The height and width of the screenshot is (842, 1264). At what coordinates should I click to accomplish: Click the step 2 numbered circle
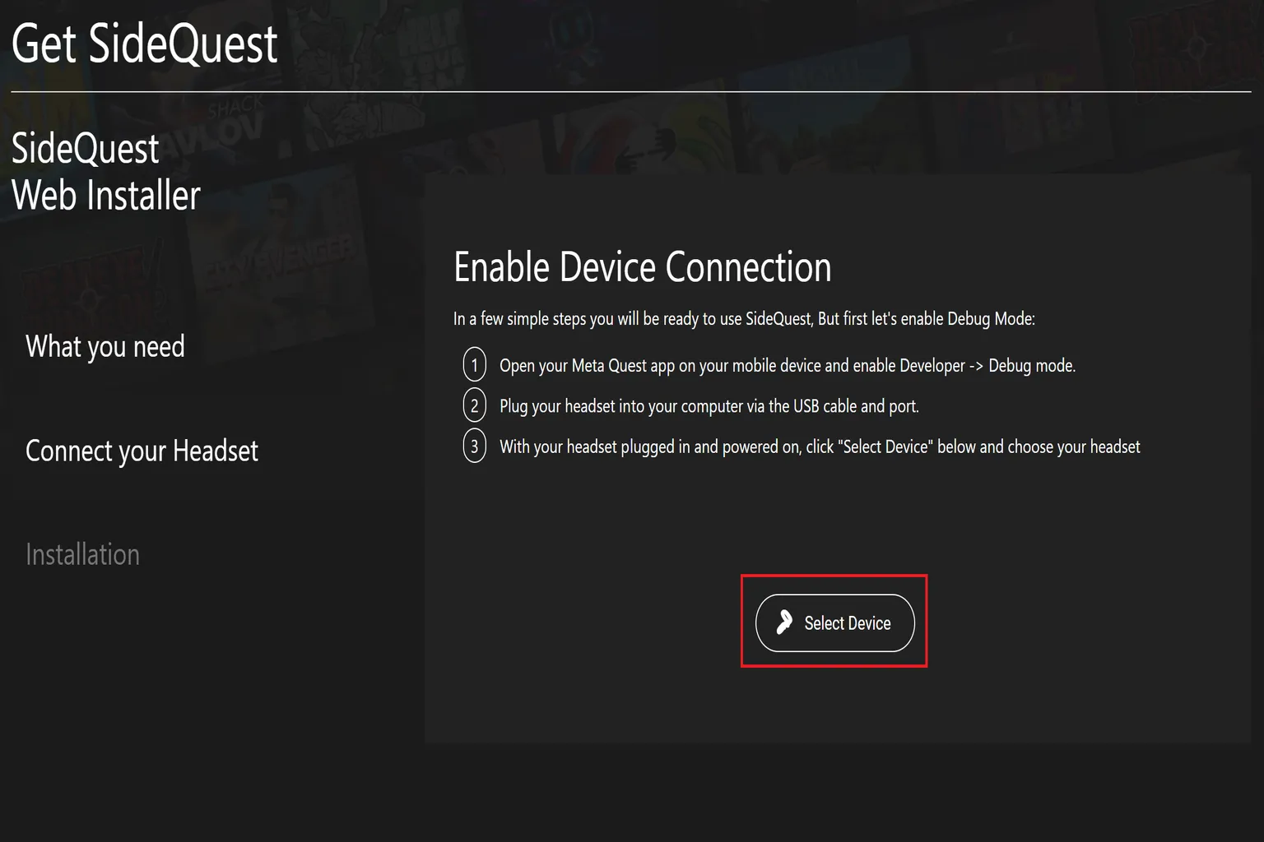475,405
